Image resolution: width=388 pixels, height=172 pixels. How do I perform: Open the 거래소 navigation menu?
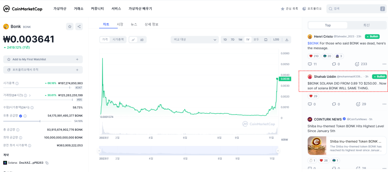79,9
